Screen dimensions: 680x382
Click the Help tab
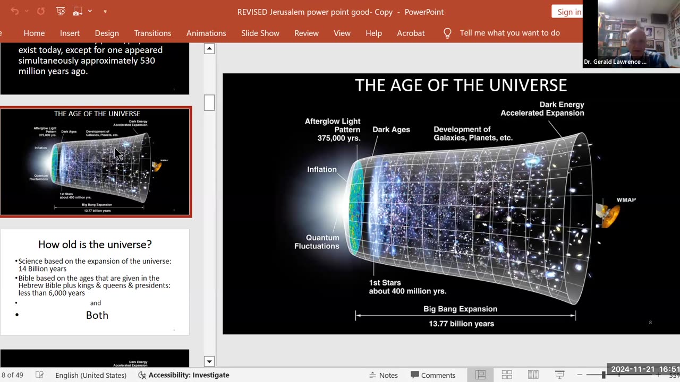pos(373,33)
